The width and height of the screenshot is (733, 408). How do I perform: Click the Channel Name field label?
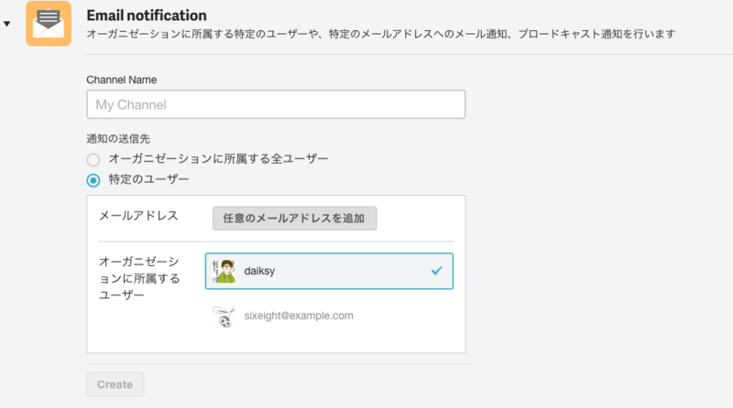pos(121,80)
